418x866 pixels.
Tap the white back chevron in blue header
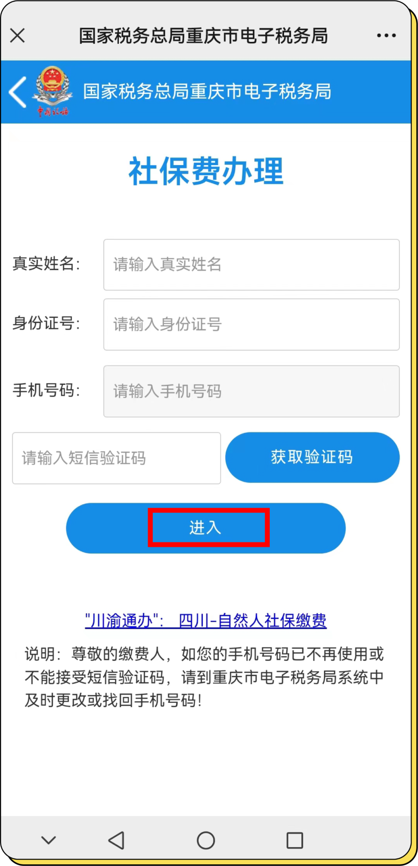point(18,92)
